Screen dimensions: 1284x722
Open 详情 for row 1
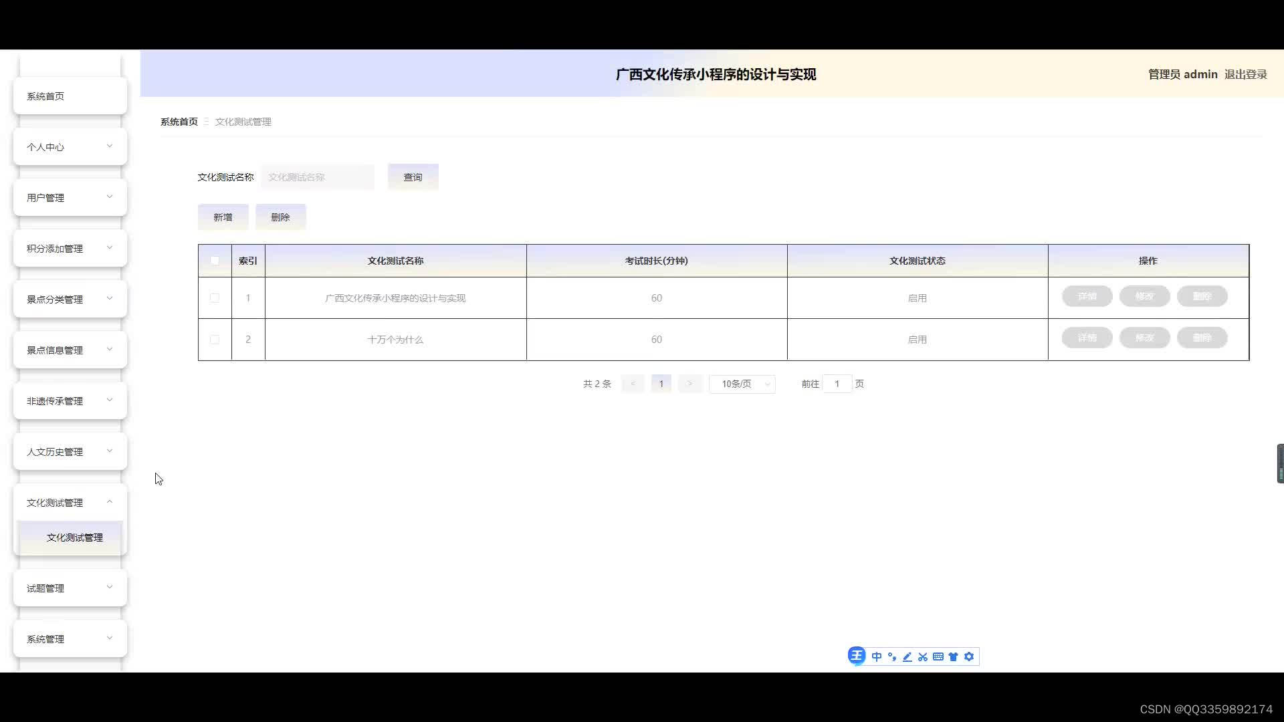pyautogui.click(x=1087, y=296)
